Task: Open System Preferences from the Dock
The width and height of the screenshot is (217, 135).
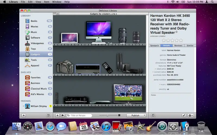Action: pyautogui.click(x=173, y=126)
